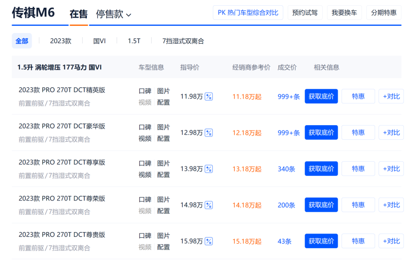Screen dimensions: 414x267
Task: Open 图片 for DCT尊享版
Action: pyautogui.click(x=163, y=163)
